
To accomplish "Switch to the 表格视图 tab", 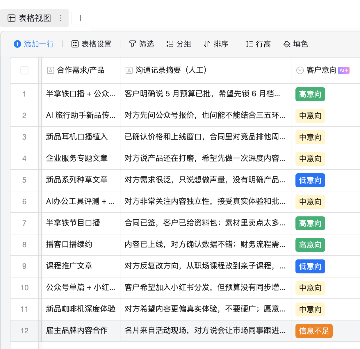I will tap(34, 18).
